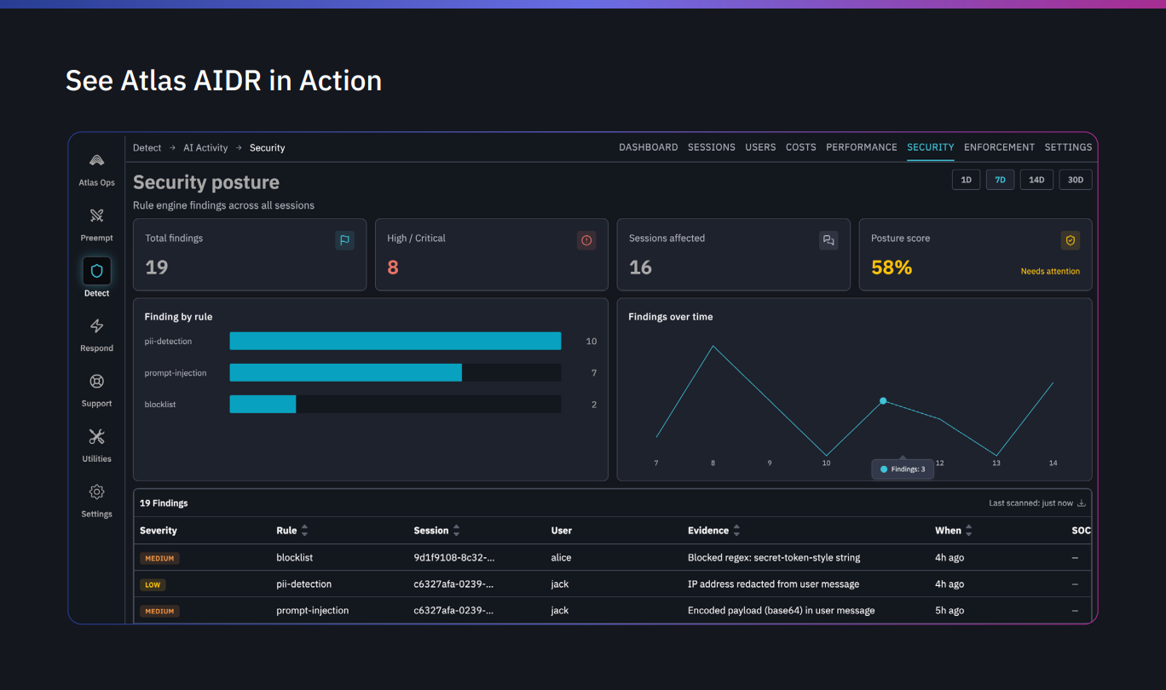Click MEDIUM badge on blocklist row
Image resolution: width=1166 pixels, height=690 pixels.
[x=159, y=559]
